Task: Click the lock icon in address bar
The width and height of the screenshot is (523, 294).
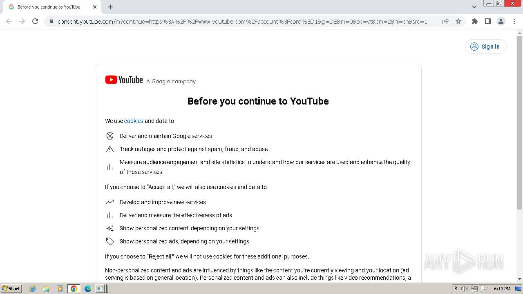Action: pyautogui.click(x=51, y=21)
